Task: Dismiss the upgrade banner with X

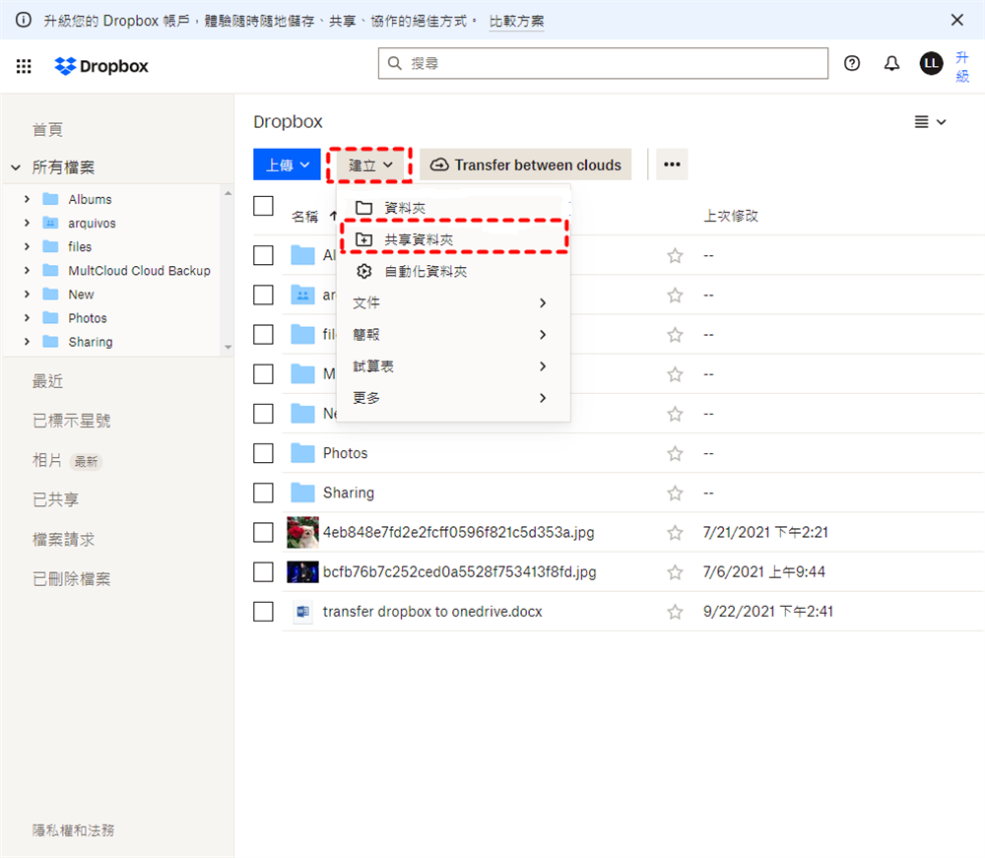Action: coord(956,20)
